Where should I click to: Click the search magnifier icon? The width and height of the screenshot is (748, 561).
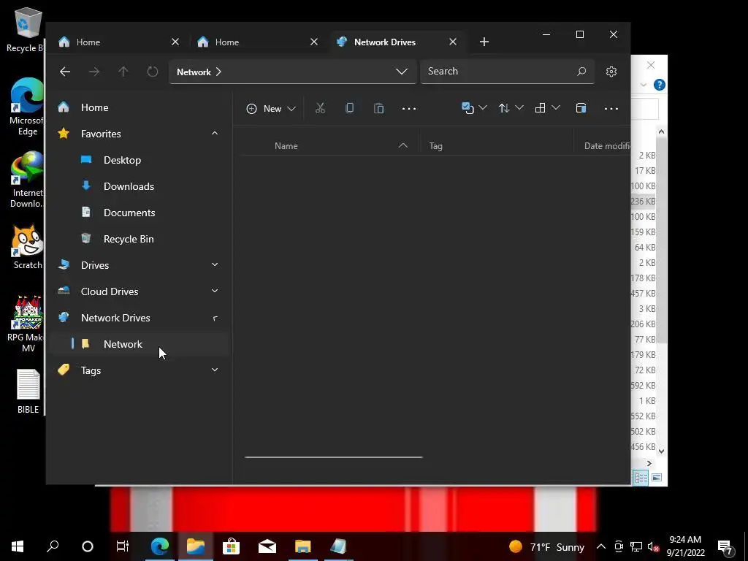(x=581, y=72)
